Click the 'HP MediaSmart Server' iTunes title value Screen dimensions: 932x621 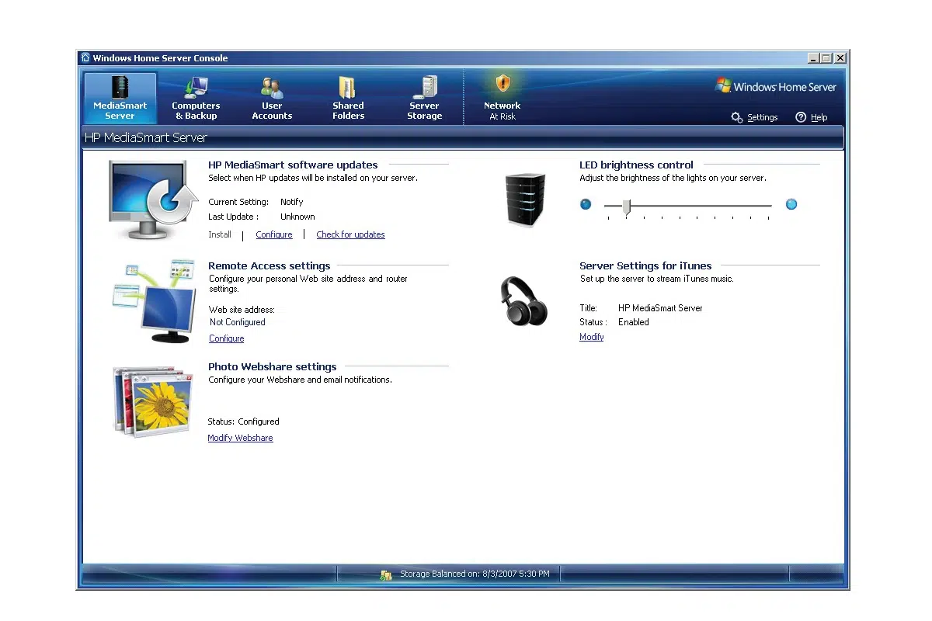(660, 308)
